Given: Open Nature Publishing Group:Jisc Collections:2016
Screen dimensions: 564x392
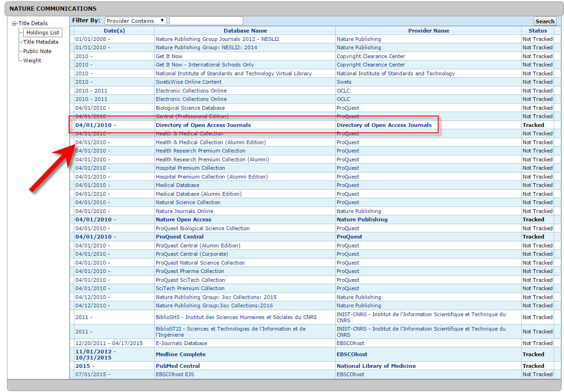Looking at the screenshot, I should [214, 306].
